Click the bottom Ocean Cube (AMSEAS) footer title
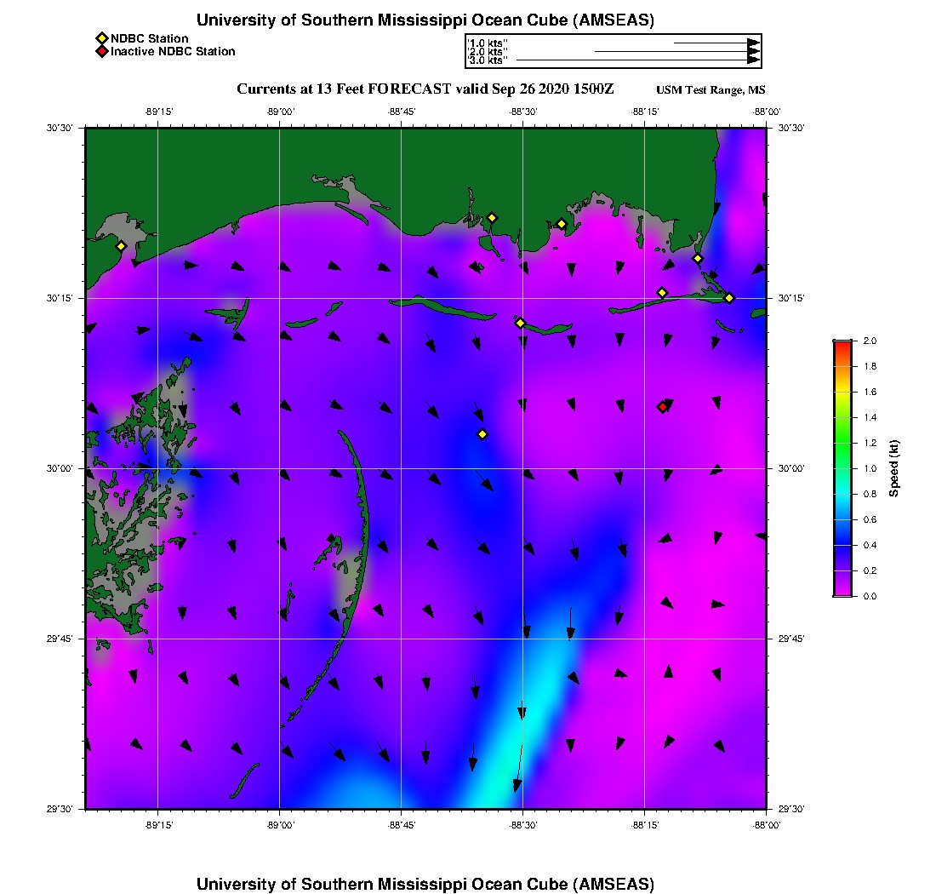The image size is (936, 894). coord(425,883)
